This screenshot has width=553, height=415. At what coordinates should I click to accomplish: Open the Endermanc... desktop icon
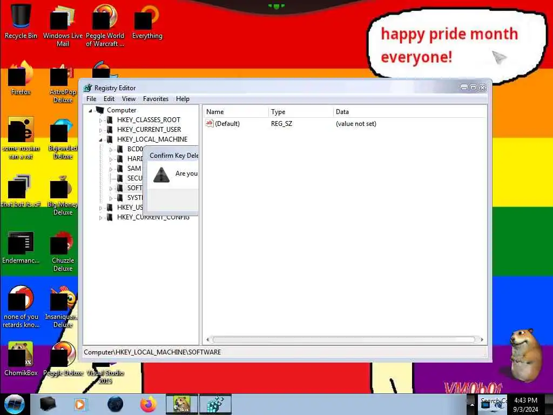click(x=21, y=247)
